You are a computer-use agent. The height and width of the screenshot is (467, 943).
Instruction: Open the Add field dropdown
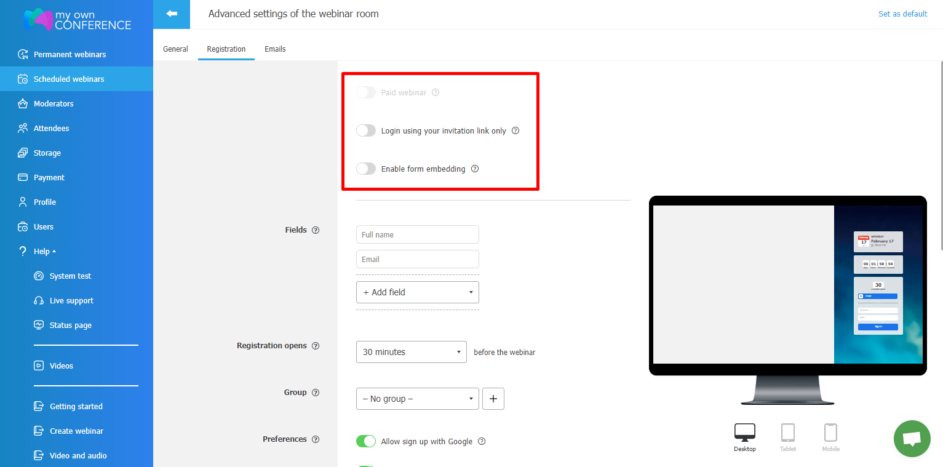pos(417,292)
